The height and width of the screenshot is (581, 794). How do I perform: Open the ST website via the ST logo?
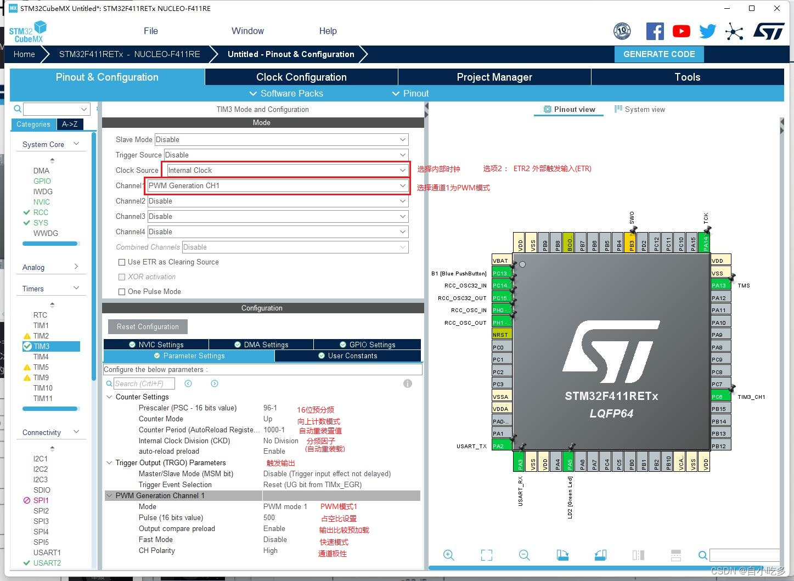tap(769, 31)
